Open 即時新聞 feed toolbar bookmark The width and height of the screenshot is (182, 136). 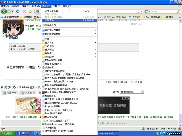point(26,17)
